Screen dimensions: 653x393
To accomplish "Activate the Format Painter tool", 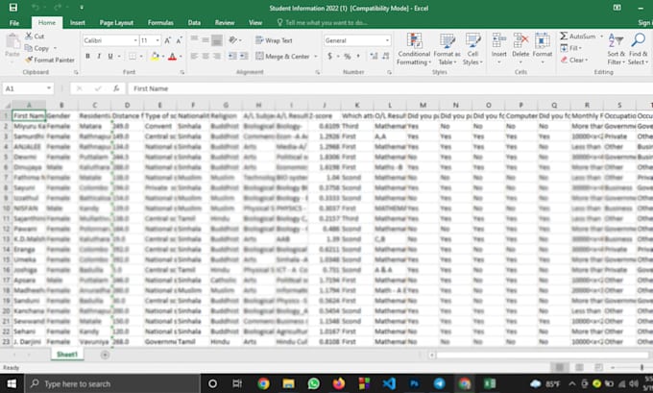I will [50, 60].
